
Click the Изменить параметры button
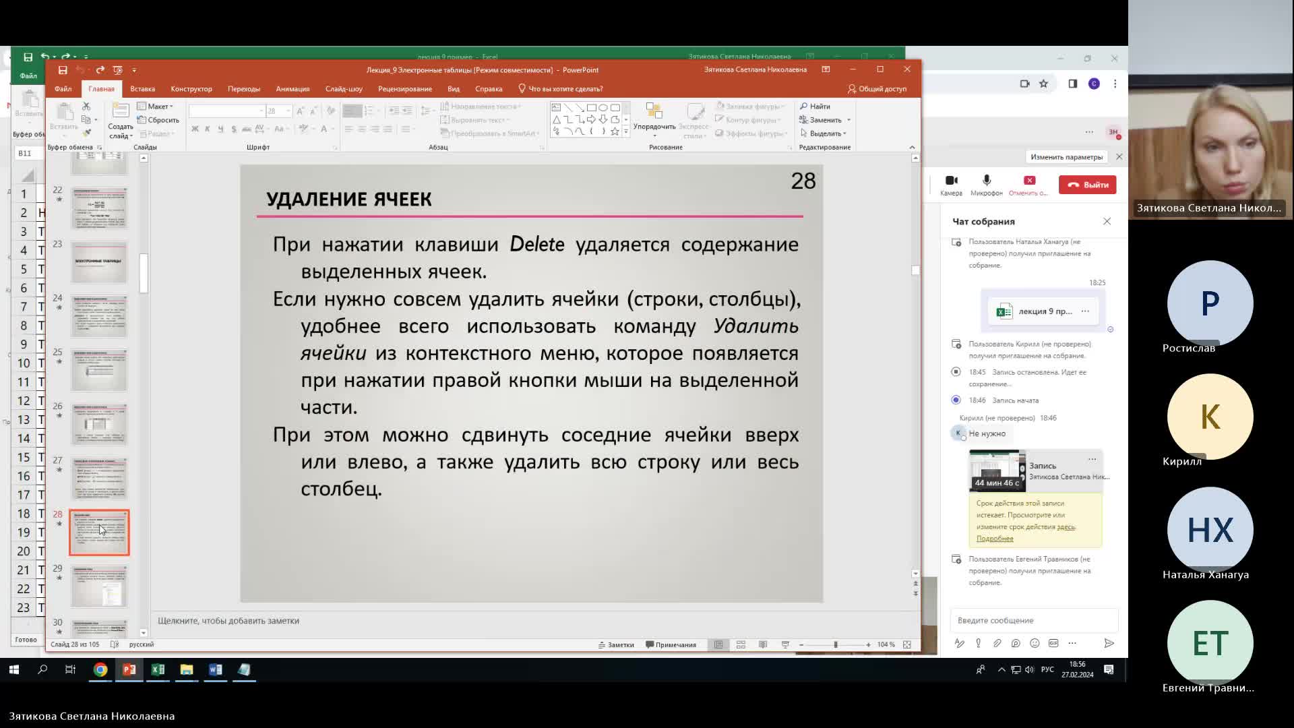[1066, 157]
